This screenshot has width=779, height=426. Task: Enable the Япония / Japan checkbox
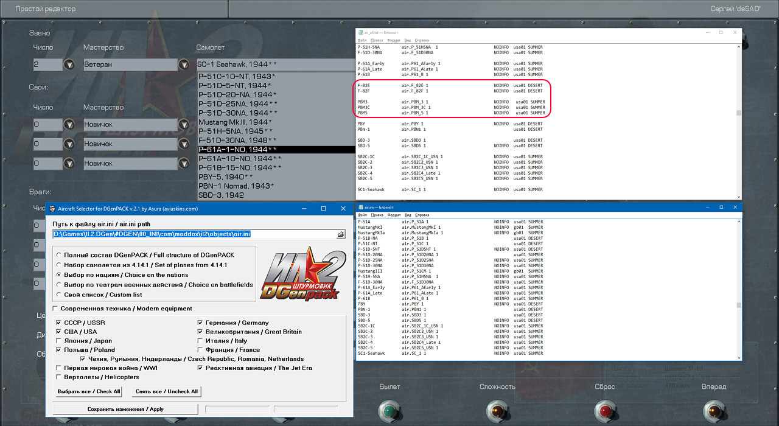click(x=58, y=341)
